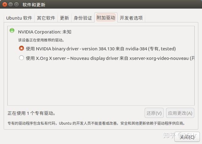This screenshot has width=202, height=144.
Task: Switch to the Ubuntu 软件 tab
Action: [19, 18]
